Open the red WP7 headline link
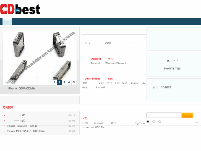 tap(111, 59)
